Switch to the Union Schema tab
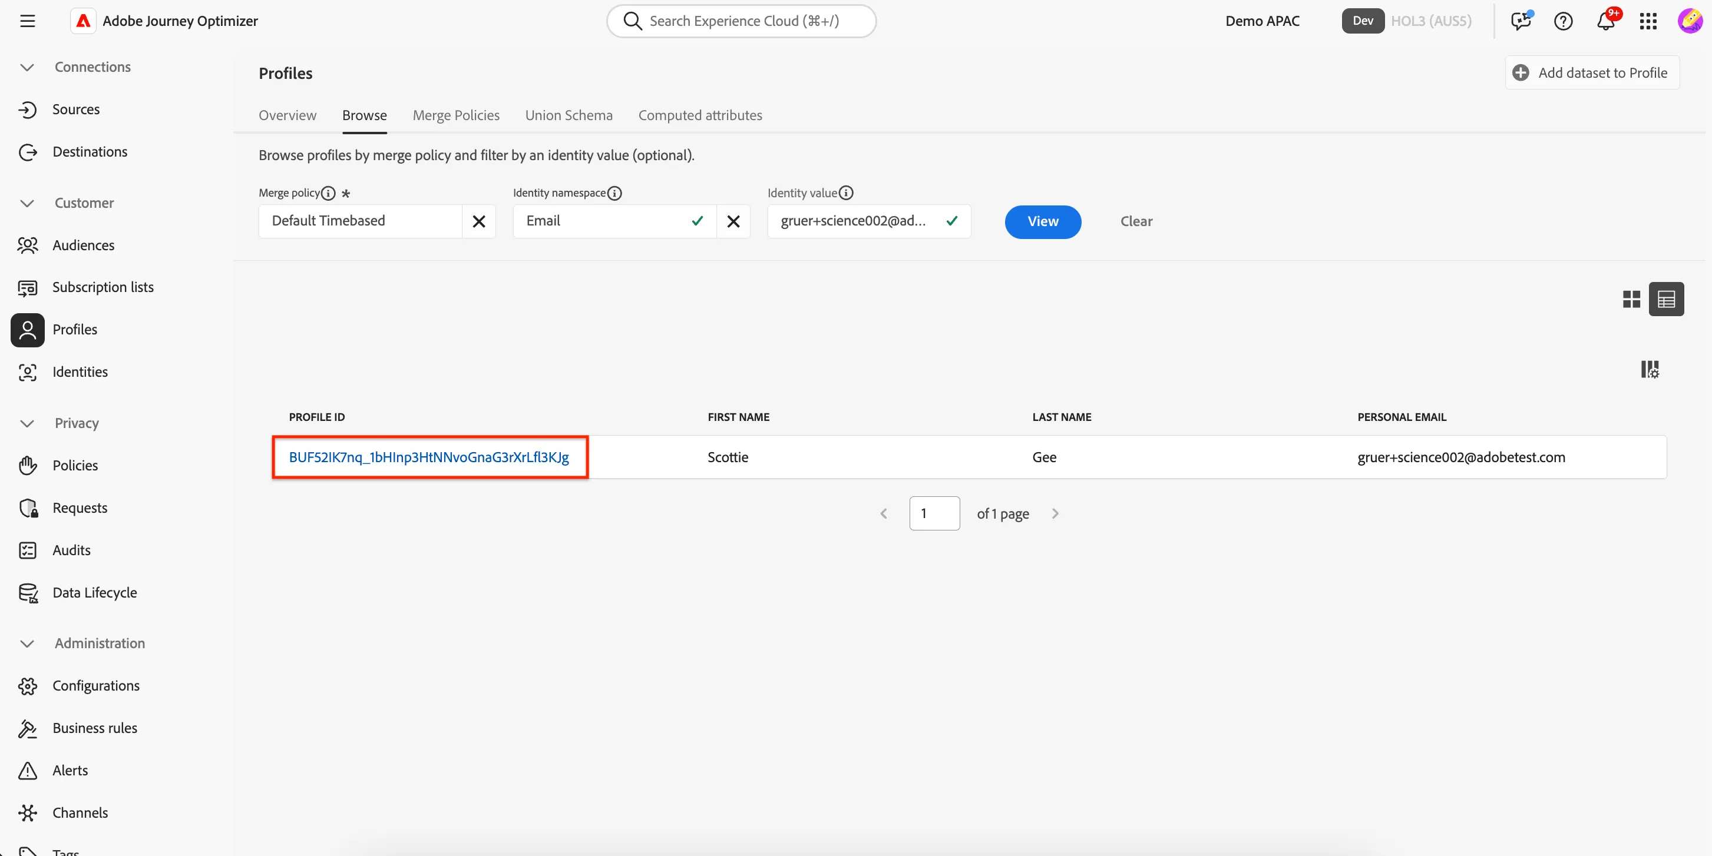This screenshot has width=1712, height=856. click(569, 115)
